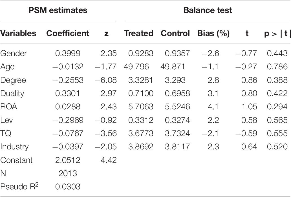This screenshot has width=291, height=197.
Task: Click Degree z value −6.08
Action: point(106,80)
